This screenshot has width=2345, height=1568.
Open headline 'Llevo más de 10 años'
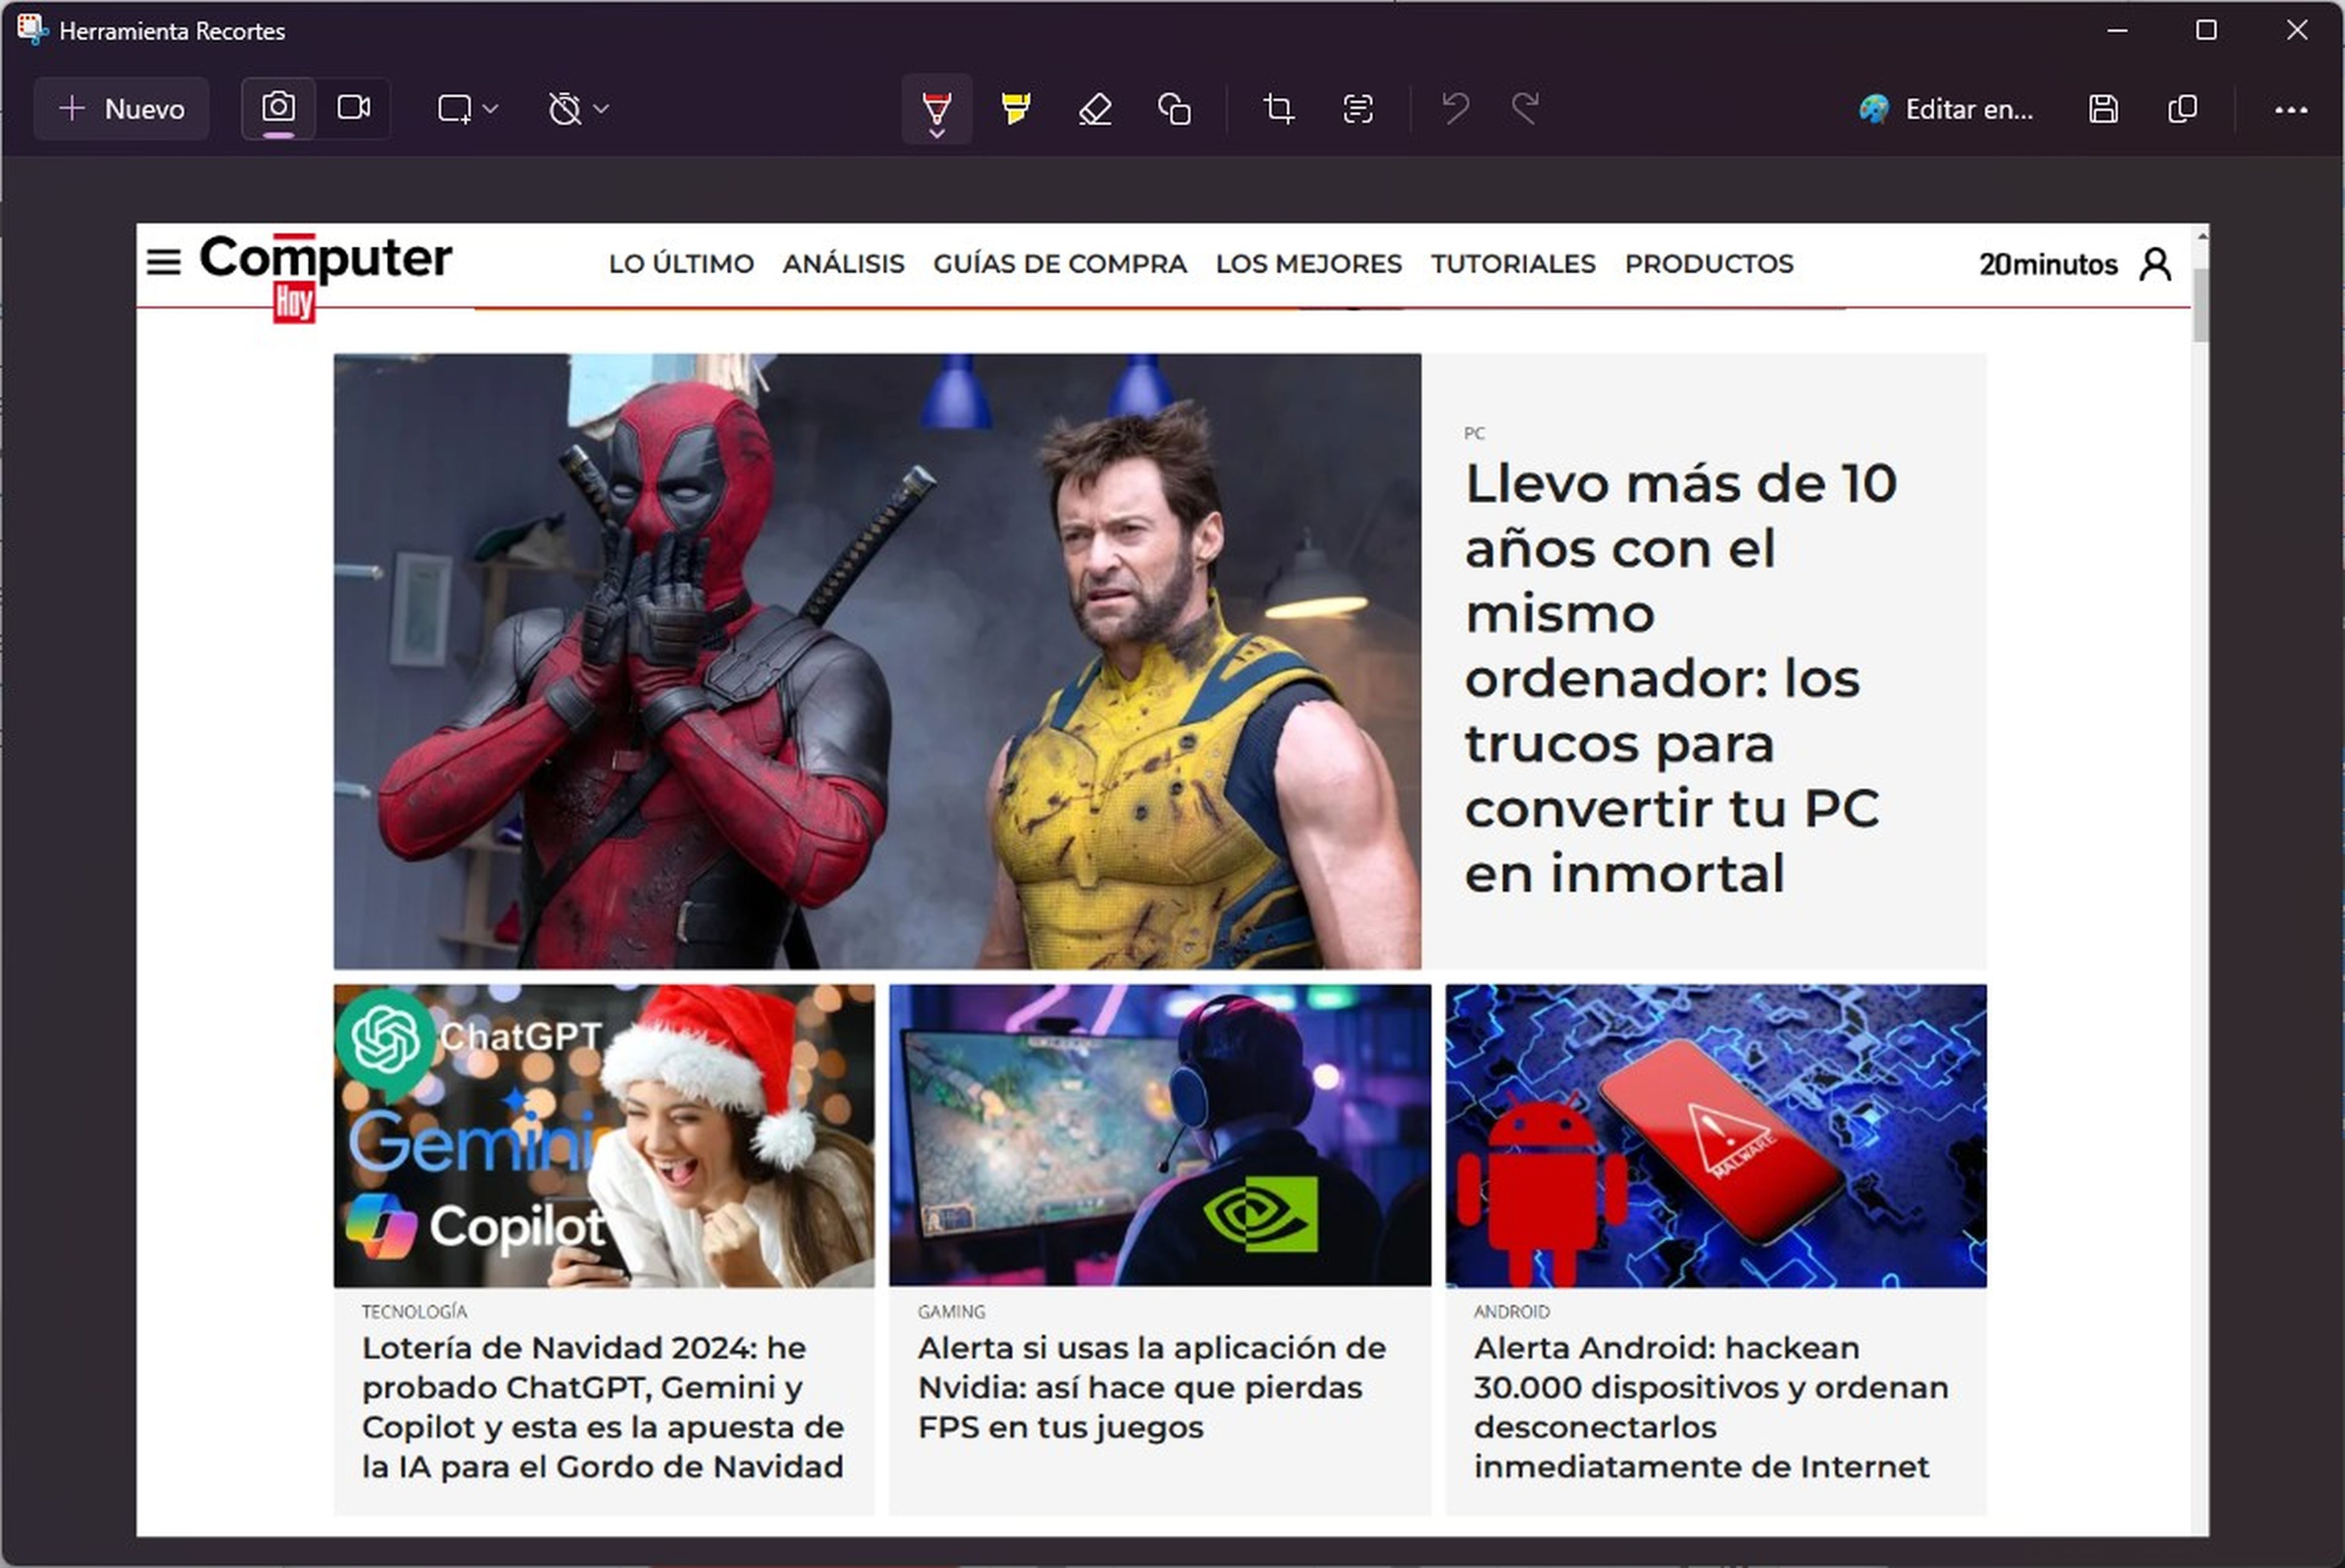1680,678
